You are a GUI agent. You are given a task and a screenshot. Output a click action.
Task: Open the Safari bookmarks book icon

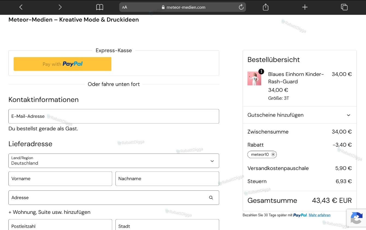click(x=100, y=7)
